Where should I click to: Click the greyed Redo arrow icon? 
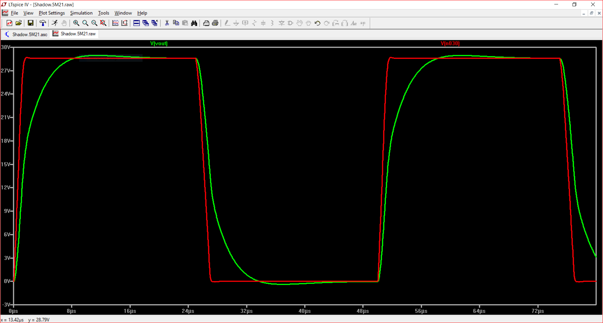[x=327, y=23]
